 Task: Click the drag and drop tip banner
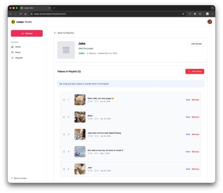click(131, 84)
